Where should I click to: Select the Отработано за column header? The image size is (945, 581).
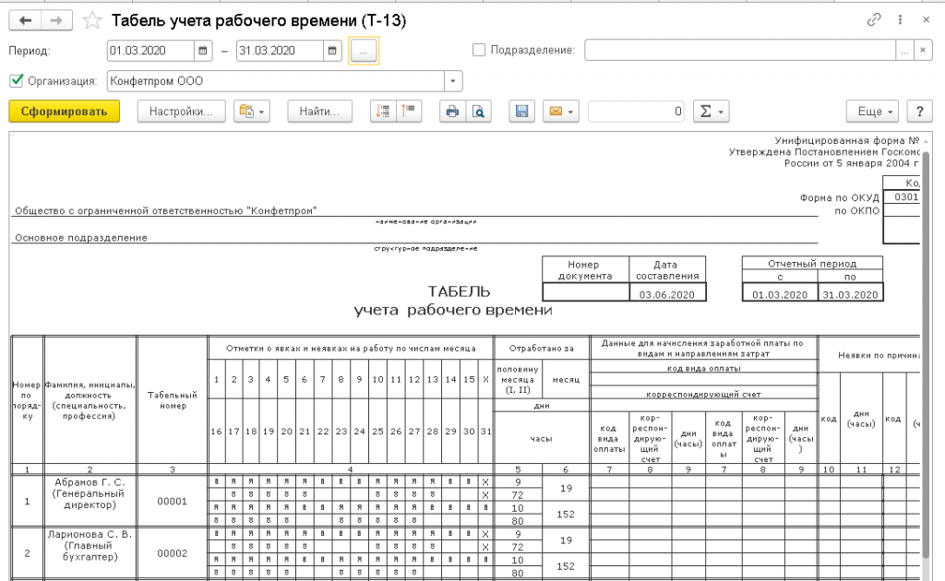click(541, 349)
